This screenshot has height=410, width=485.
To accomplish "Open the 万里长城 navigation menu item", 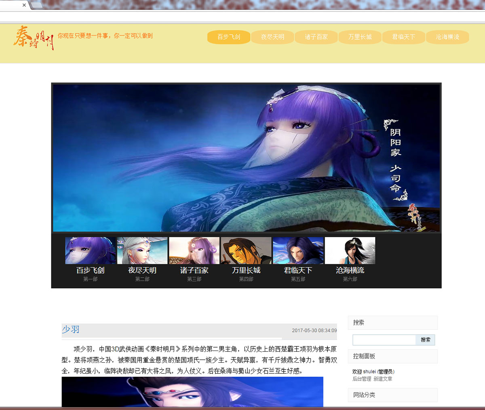I will click(x=360, y=37).
